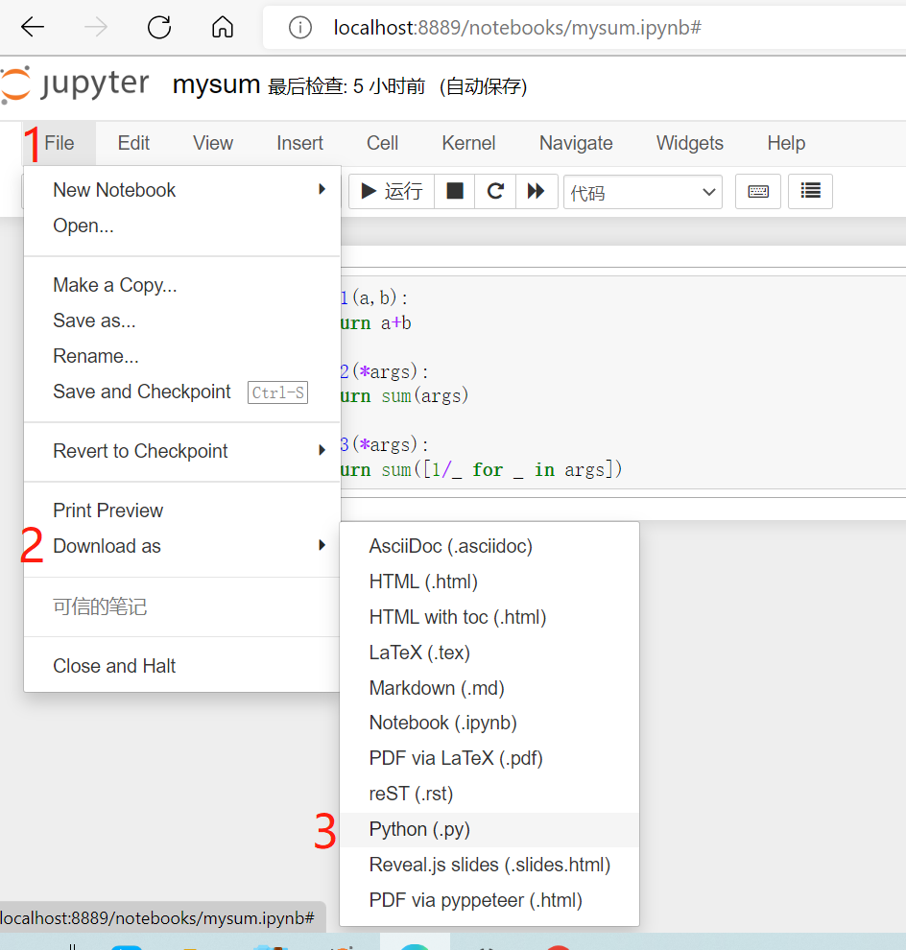
Task: Click code line with sum(args)
Action: click(x=404, y=396)
